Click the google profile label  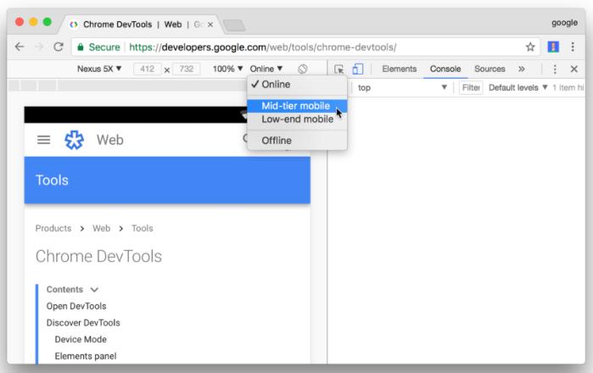564,23
